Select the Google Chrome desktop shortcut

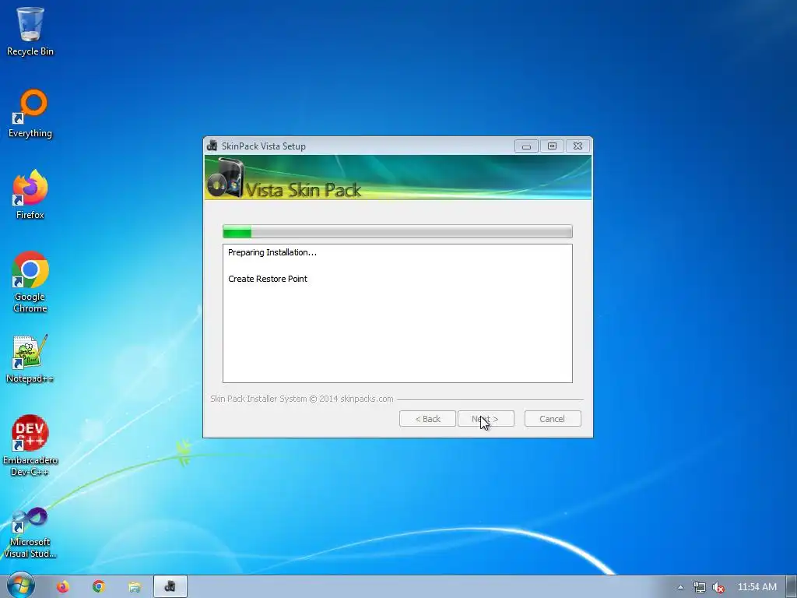point(30,282)
